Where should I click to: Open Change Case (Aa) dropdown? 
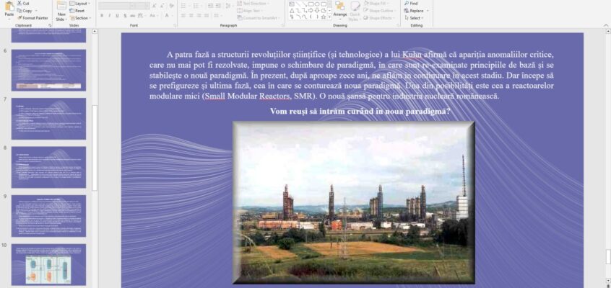tap(153, 16)
